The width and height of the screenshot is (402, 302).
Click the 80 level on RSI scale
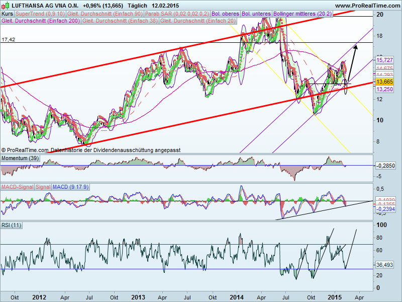tap(379, 238)
